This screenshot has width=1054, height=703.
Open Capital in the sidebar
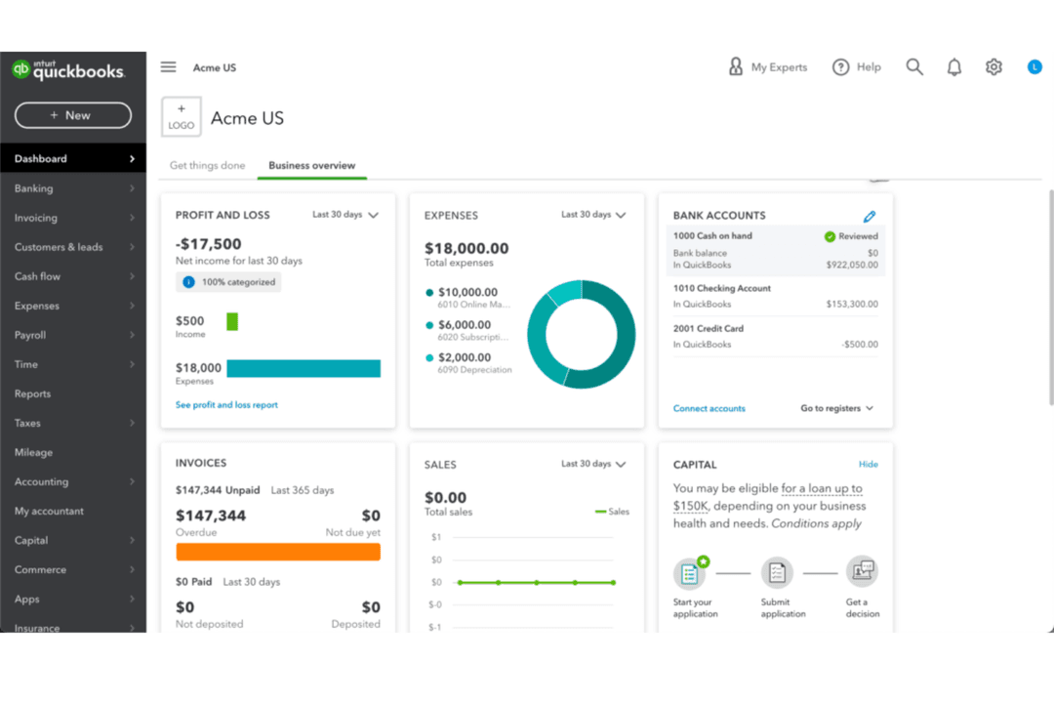coord(73,540)
